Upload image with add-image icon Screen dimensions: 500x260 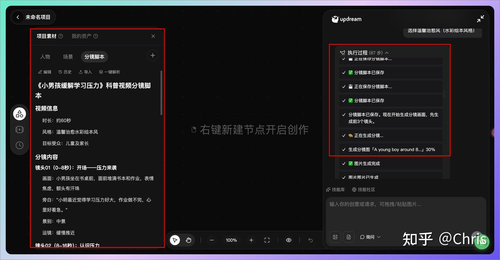(335, 237)
